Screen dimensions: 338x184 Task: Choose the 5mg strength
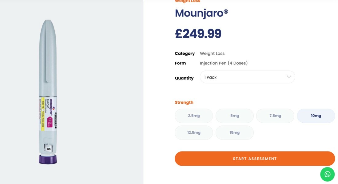(234, 116)
